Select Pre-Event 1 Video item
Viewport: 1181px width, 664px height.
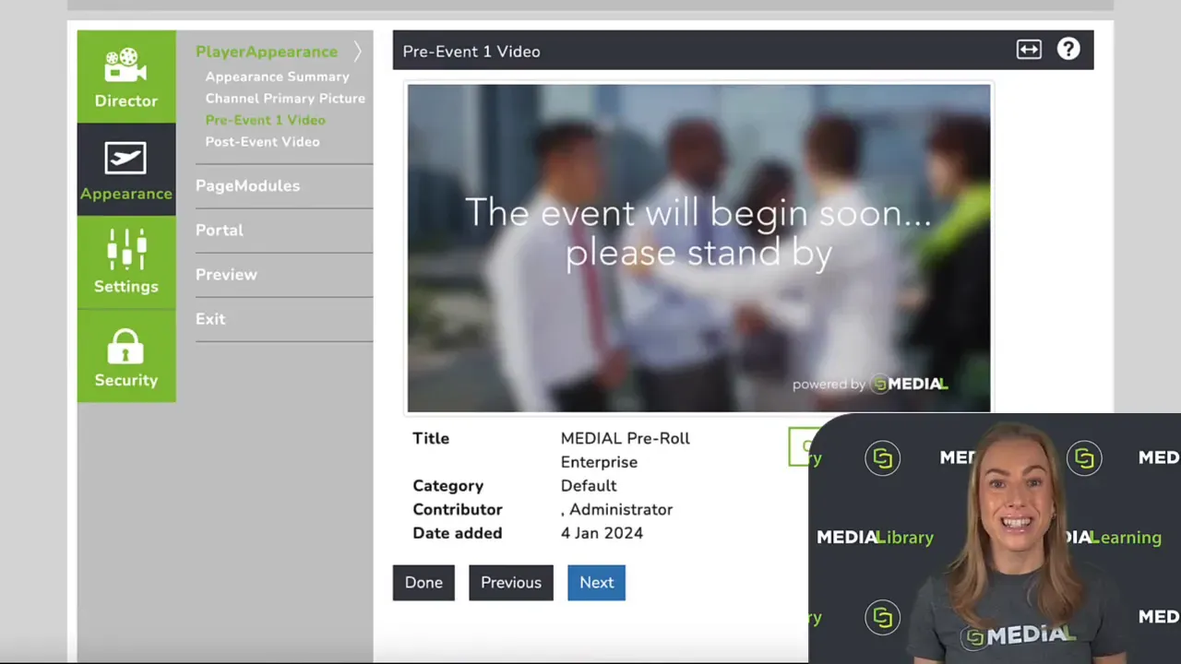click(x=265, y=120)
